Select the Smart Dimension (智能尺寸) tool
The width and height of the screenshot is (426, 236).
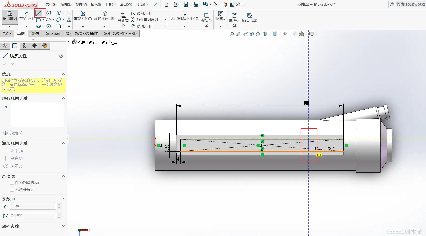click(26, 14)
